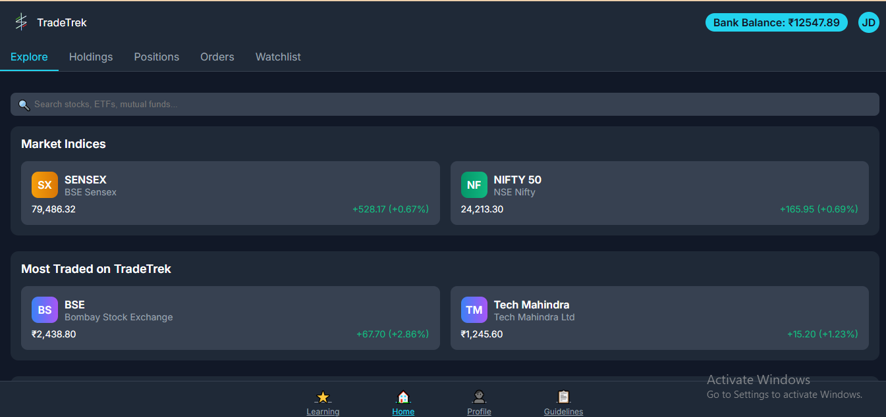Click the Profile person icon

pos(479,397)
